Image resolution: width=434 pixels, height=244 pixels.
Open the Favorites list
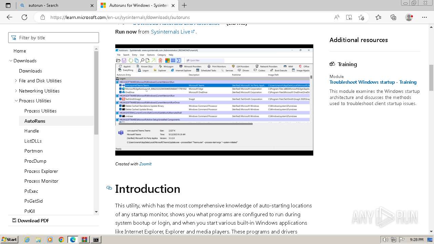click(x=378, y=17)
